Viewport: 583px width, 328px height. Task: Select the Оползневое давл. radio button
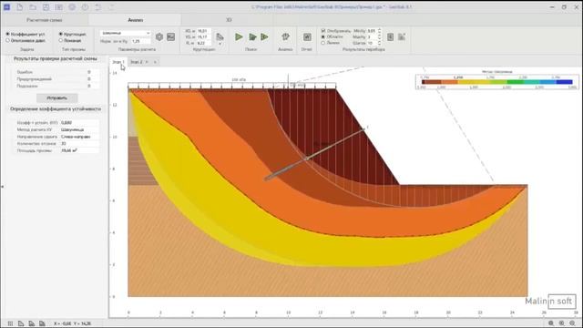point(7,40)
